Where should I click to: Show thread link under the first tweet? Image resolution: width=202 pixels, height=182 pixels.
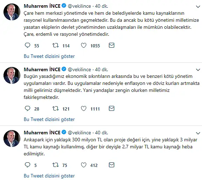(49, 56)
